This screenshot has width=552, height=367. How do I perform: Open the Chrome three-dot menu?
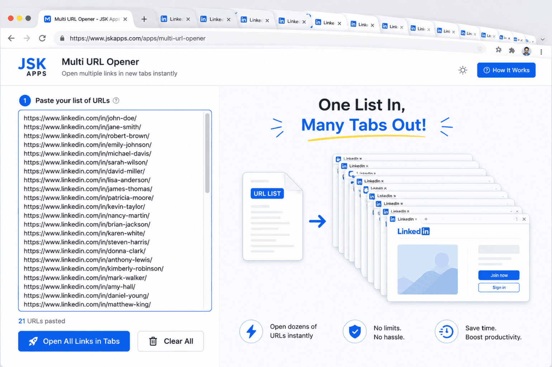point(541,52)
